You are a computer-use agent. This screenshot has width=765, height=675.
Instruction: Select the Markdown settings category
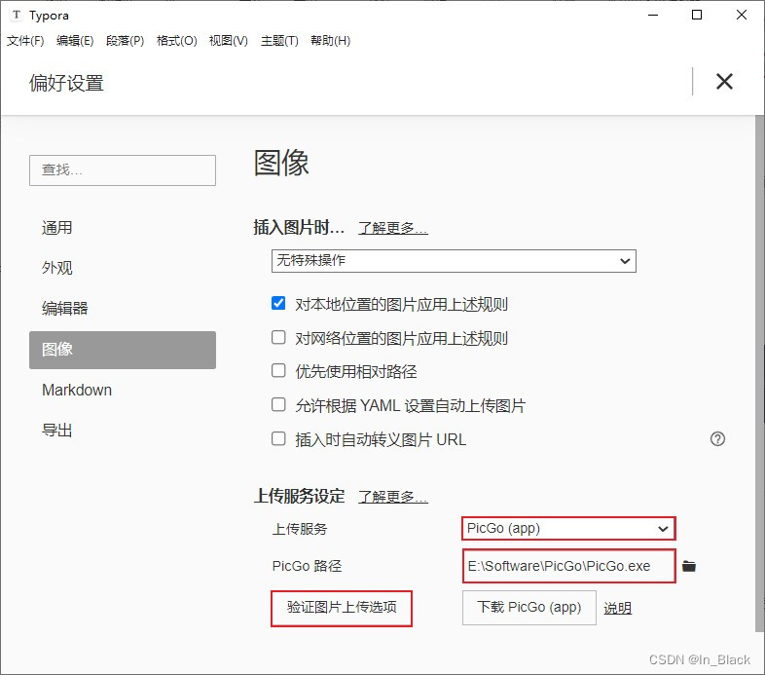tap(123, 390)
